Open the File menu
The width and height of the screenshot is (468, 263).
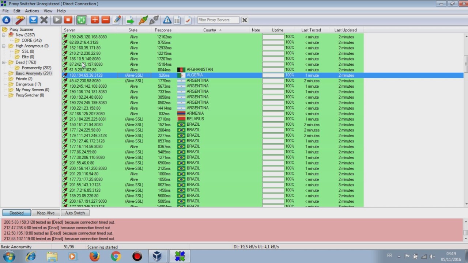coord(5,11)
